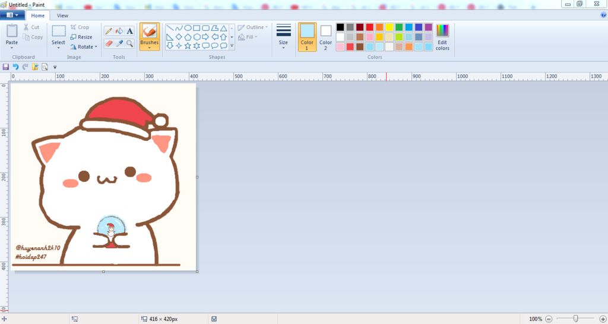Click the Paste clipboard icon
This screenshot has height=324, width=608.
coord(12,31)
